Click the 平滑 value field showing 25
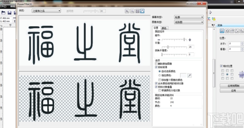The width and height of the screenshot is (244, 128). [x=191, y=47]
